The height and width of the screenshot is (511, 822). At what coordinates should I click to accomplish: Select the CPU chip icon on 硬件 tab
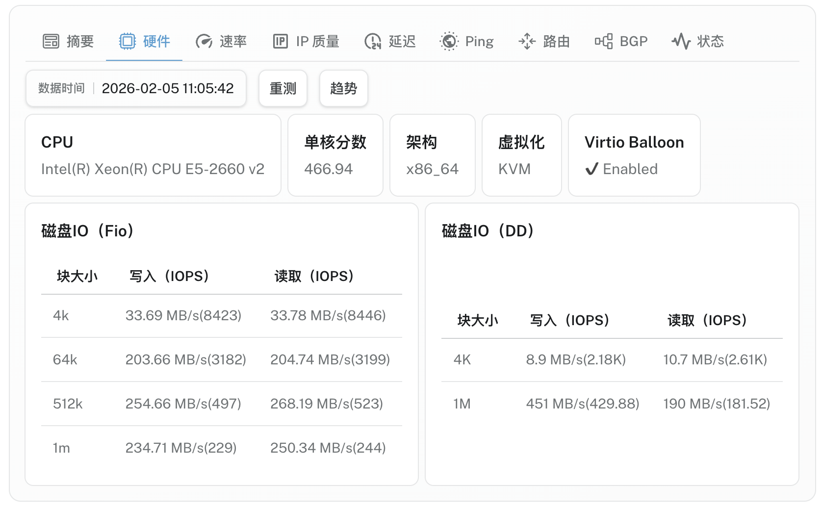(128, 41)
